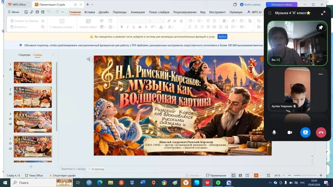Screen dimensions: 333x187
Task: Click the fit slide to window icon
Action: pyautogui.click(x=269, y=176)
